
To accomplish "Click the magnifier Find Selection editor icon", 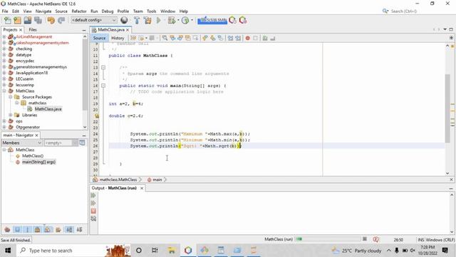I will point(165,38).
